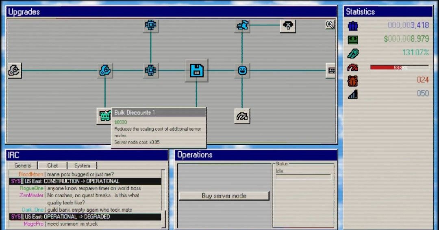Click the shopping cart Bulk Discounts node
Image resolution: width=439 pixels, height=230 pixels.
pos(104,116)
